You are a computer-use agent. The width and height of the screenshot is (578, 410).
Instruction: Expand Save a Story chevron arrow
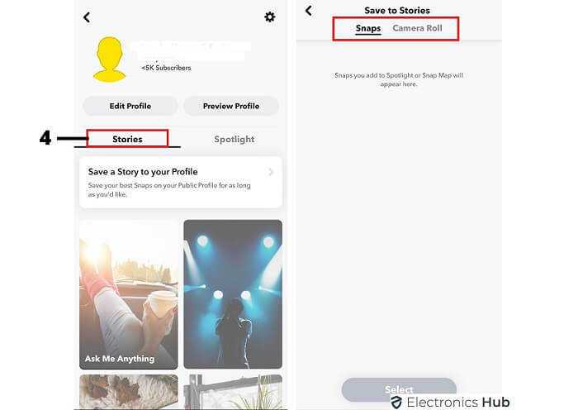click(x=271, y=172)
